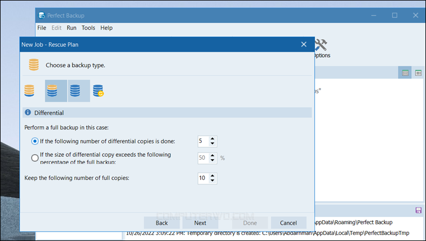Click 'Choose a backup type.' heading
426x241 pixels.
pos(75,65)
